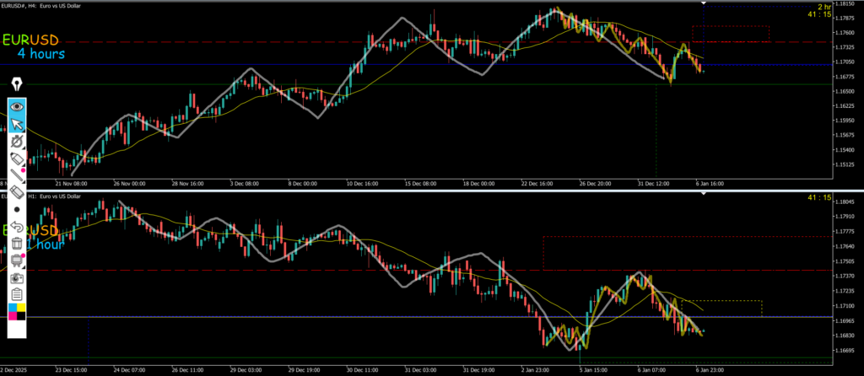Pick the black dot brush size
Screen dimensions: 864x376
tap(17, 208)
